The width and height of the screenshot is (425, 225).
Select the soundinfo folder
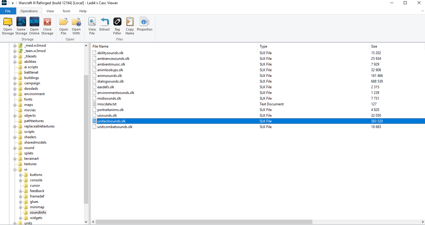[38, 212]
